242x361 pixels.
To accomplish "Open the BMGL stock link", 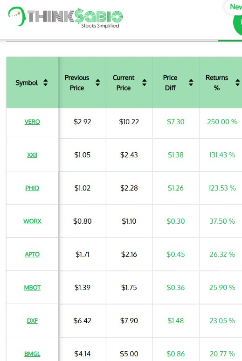I will 32,354.
